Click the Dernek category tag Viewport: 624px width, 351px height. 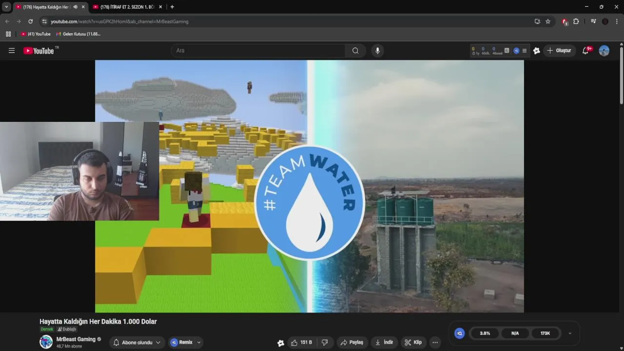[47, 329]
